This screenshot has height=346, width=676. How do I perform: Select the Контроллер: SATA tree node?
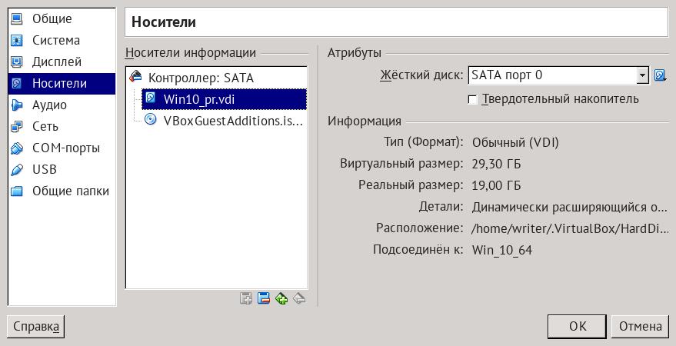coord(201,78)
